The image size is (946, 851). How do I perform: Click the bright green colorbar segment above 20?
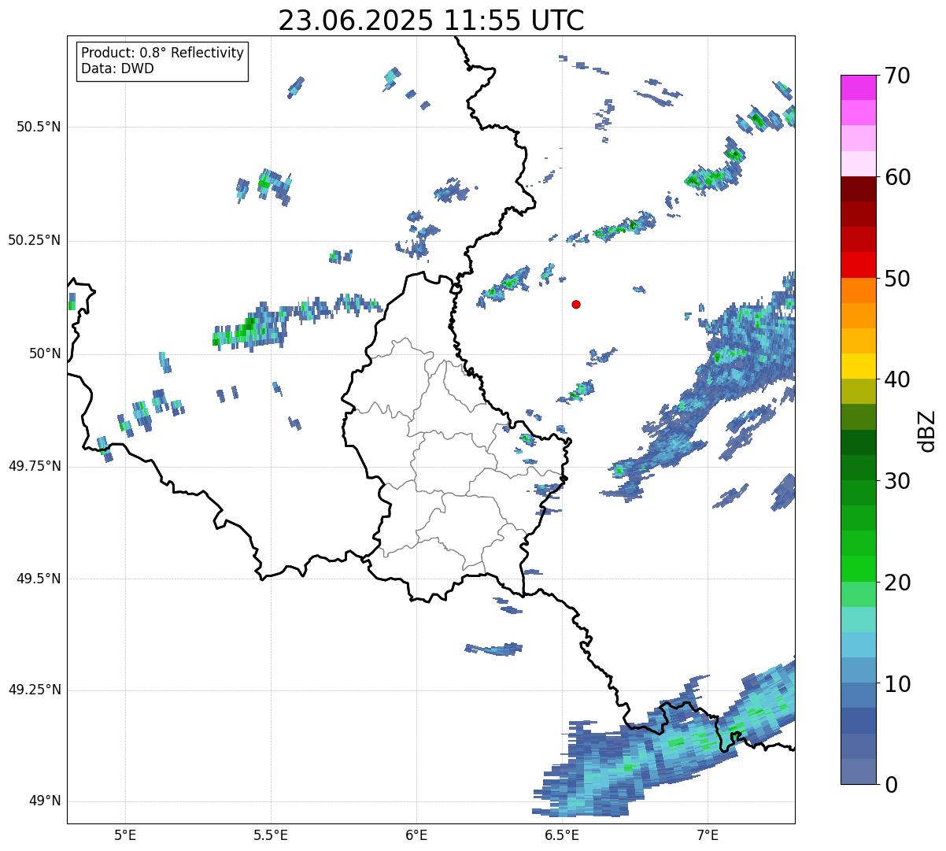coord(859,569)
